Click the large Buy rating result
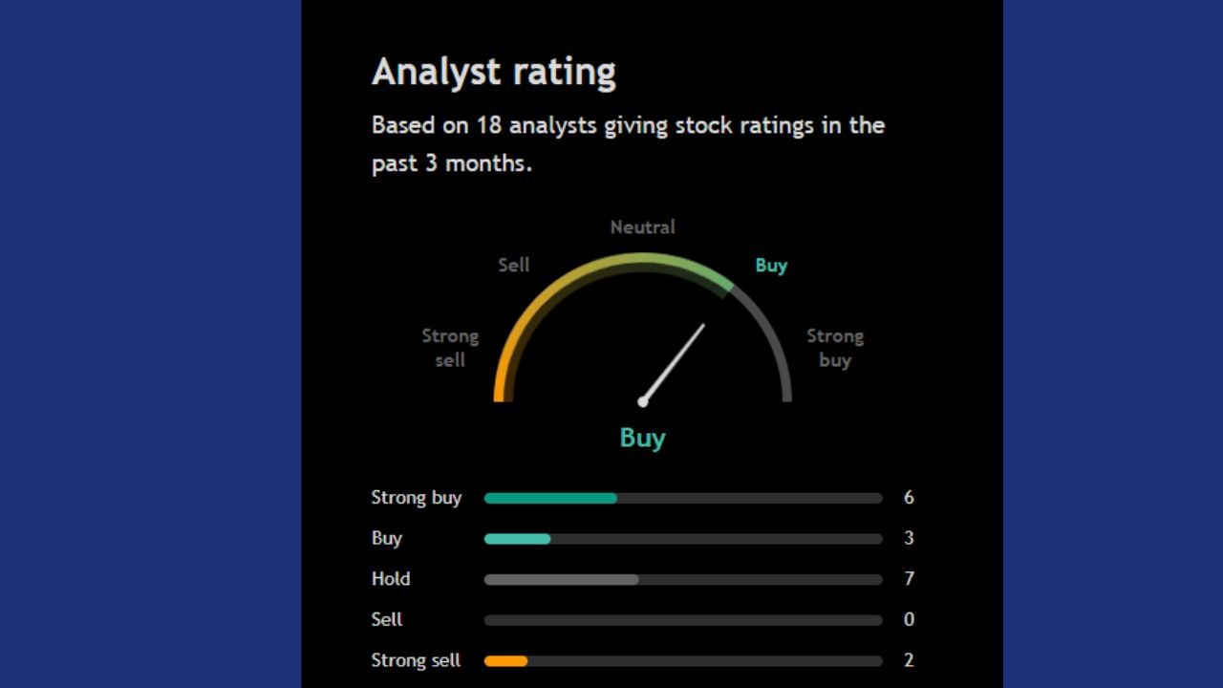Image resolution: width=1223 pixels, height=688 pixels. point(642,438)
